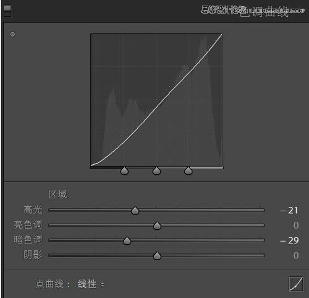This screenshot has width=309, height=298.
Task: Open the 点曲线 线性 preset dropdown
Action: pos(91,284)
